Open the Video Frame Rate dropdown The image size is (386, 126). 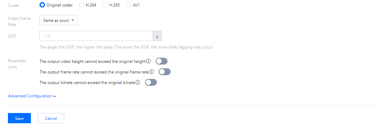58,20
